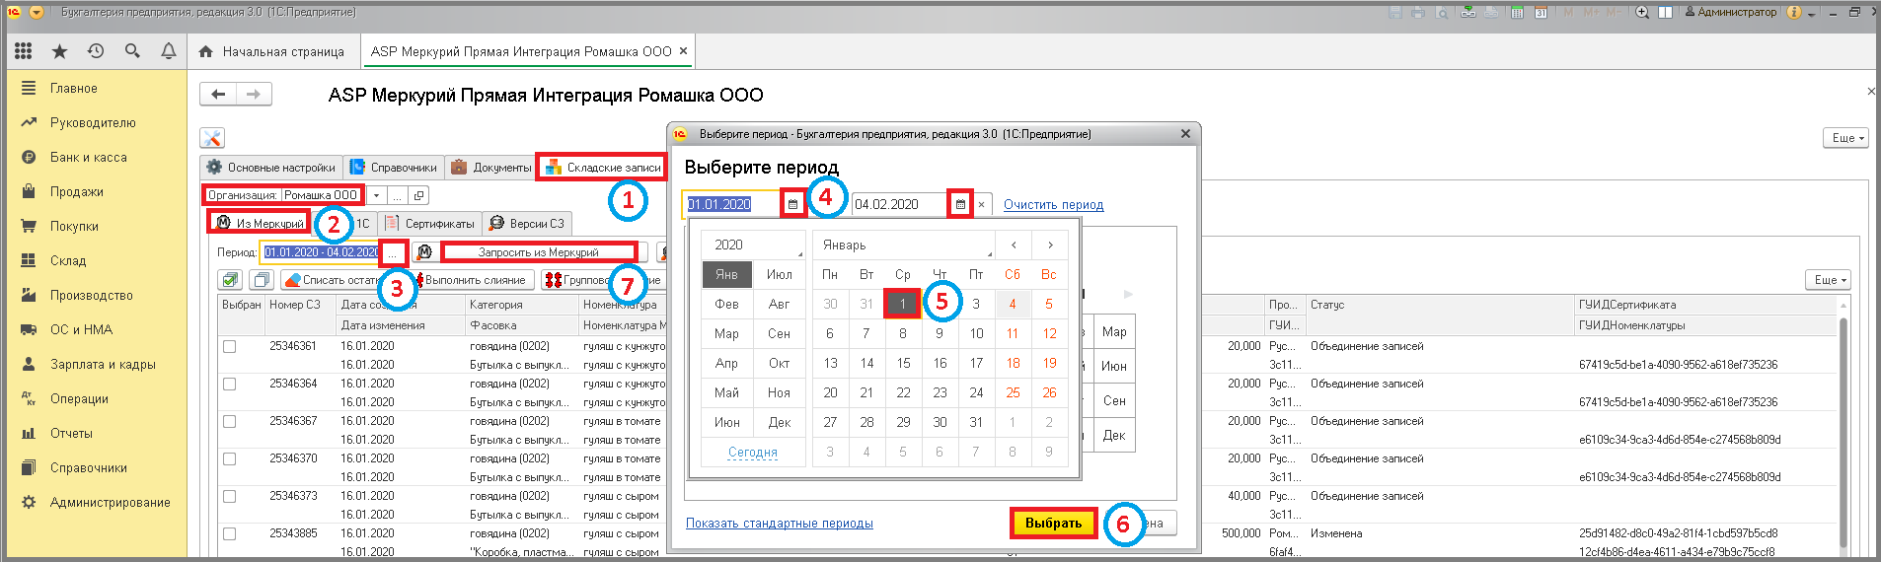The width and height of the screenshot is (1881, 562).
Task: Open Основные настройки tab
Action: (271, 168)
